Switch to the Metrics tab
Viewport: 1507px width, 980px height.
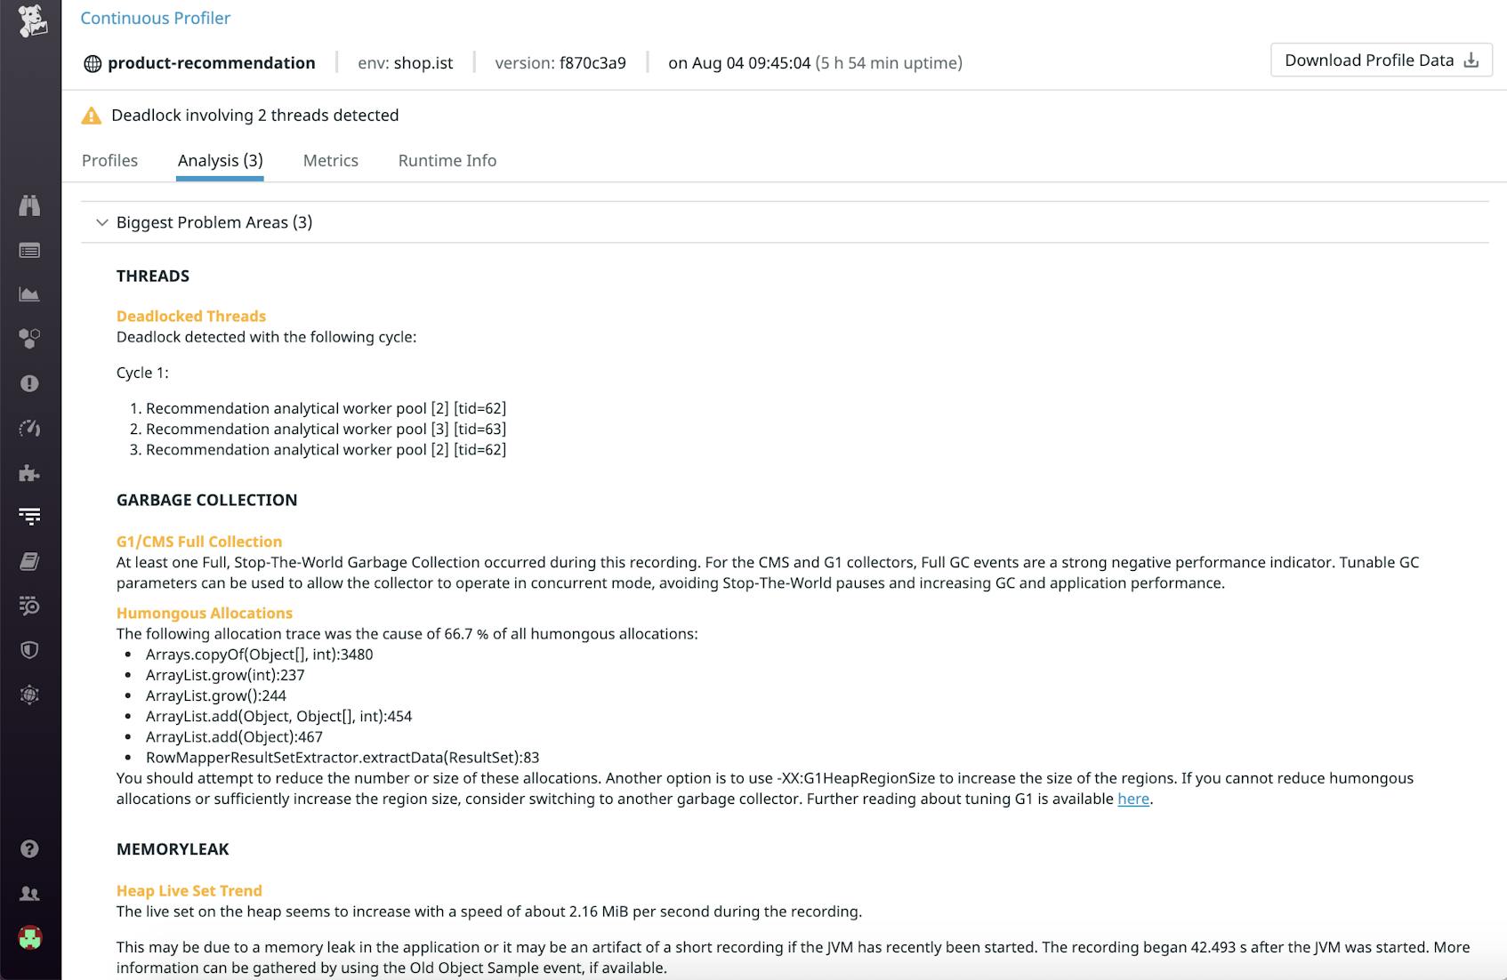330,161
